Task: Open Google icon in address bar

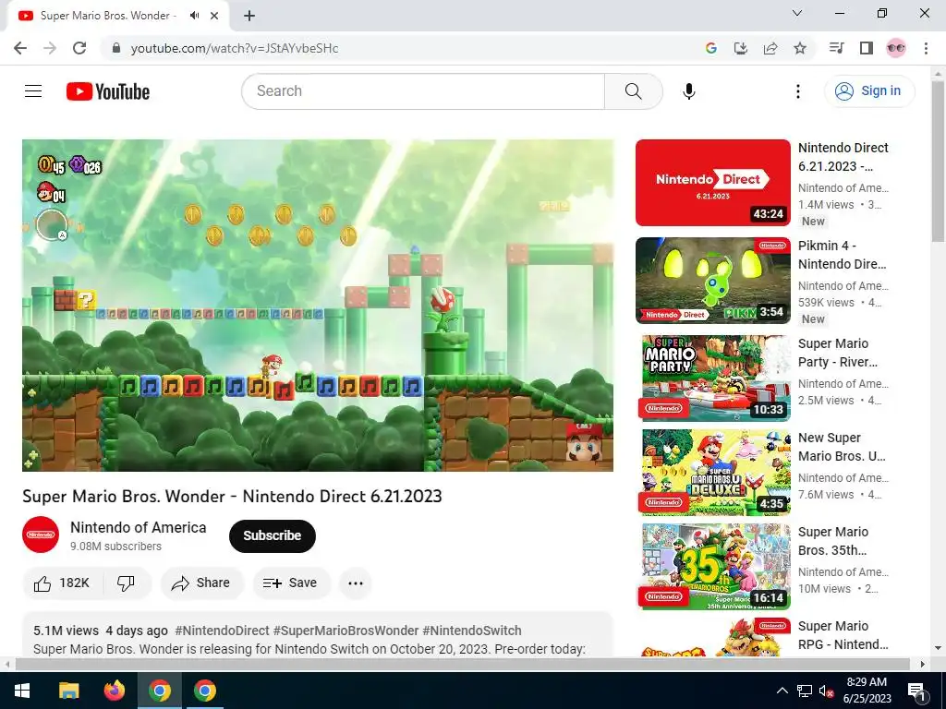Action: 711,48
